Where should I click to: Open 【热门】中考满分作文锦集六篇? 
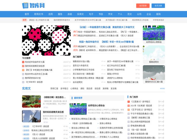[39, 70]
